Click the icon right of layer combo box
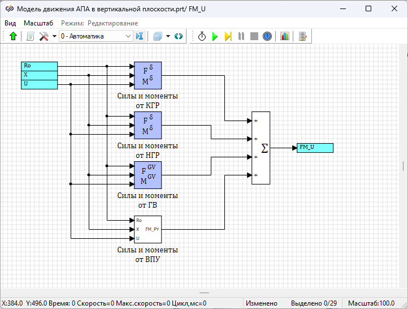408x309 pixels. 140,36
